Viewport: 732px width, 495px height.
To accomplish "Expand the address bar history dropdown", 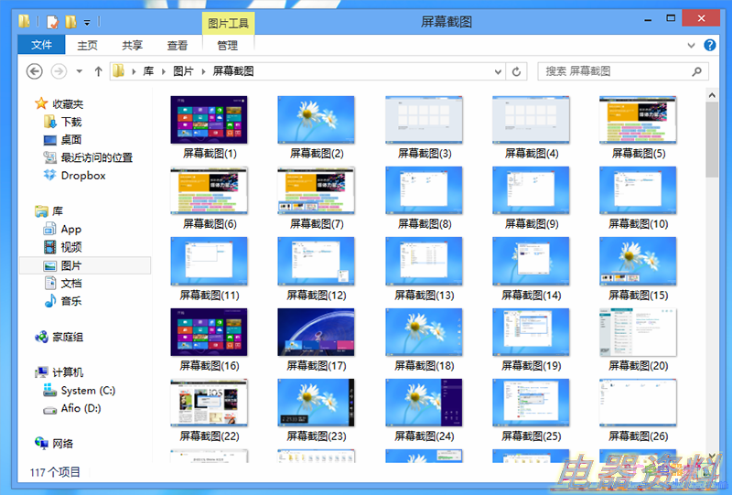I will 498,71.
